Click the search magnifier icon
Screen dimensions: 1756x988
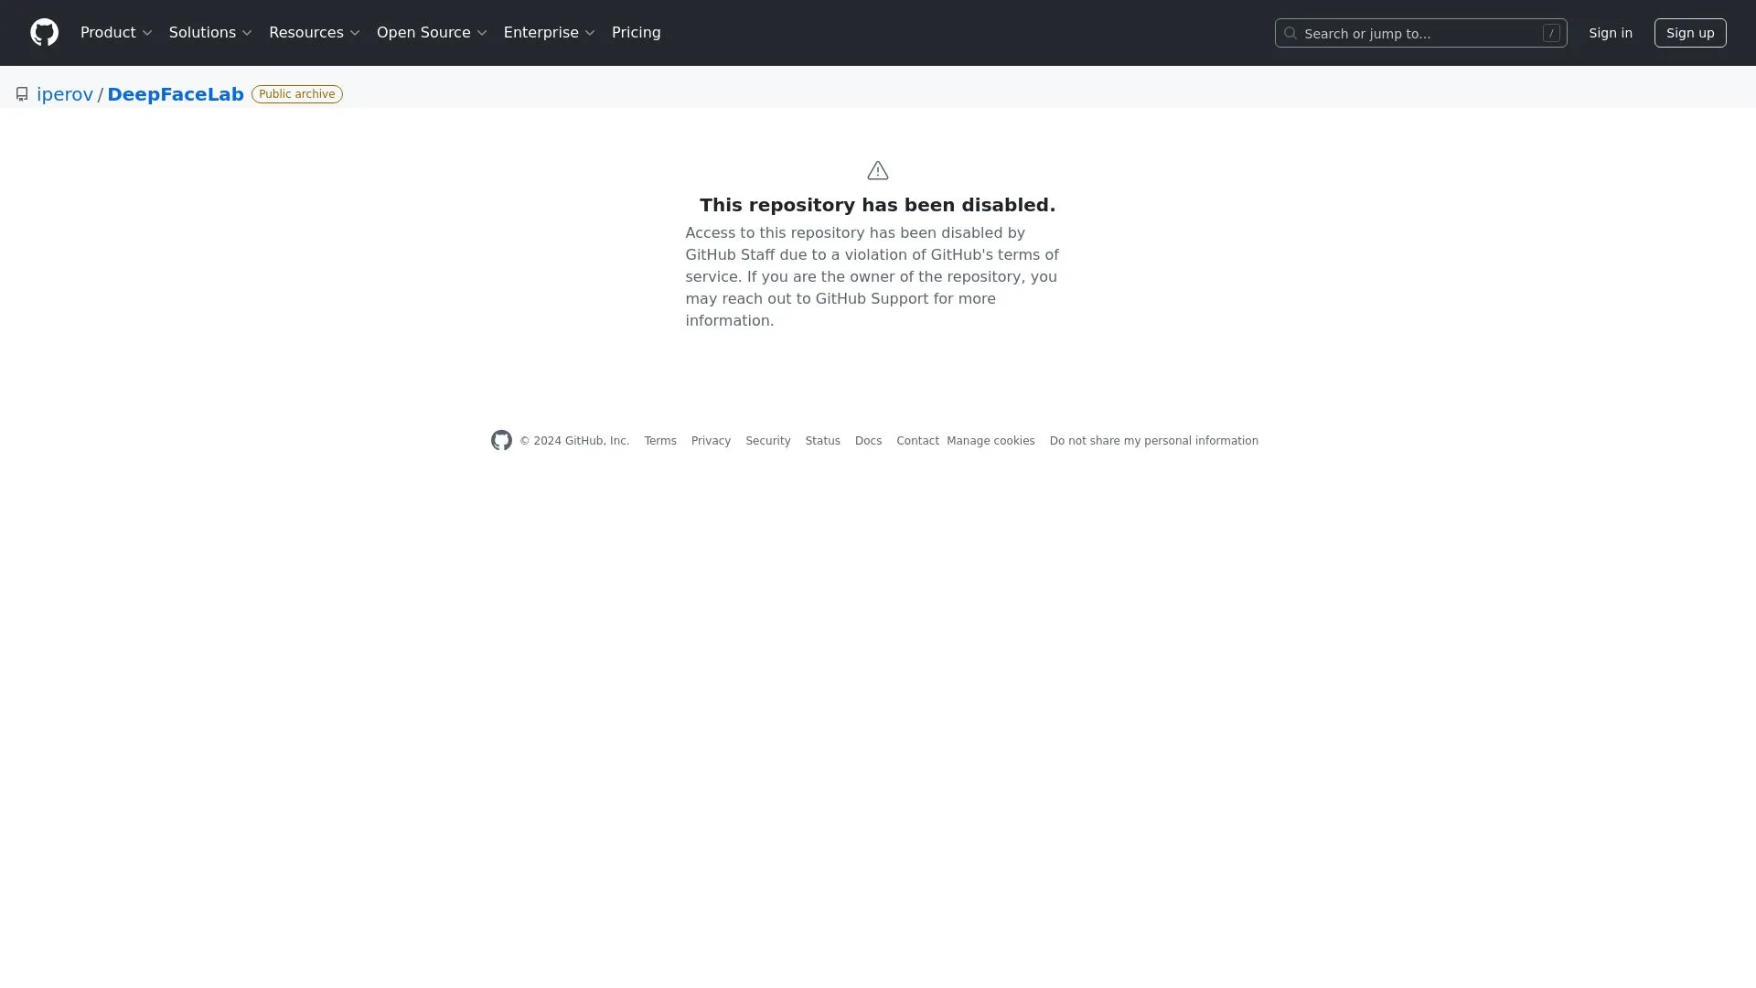click(1290, 34)
